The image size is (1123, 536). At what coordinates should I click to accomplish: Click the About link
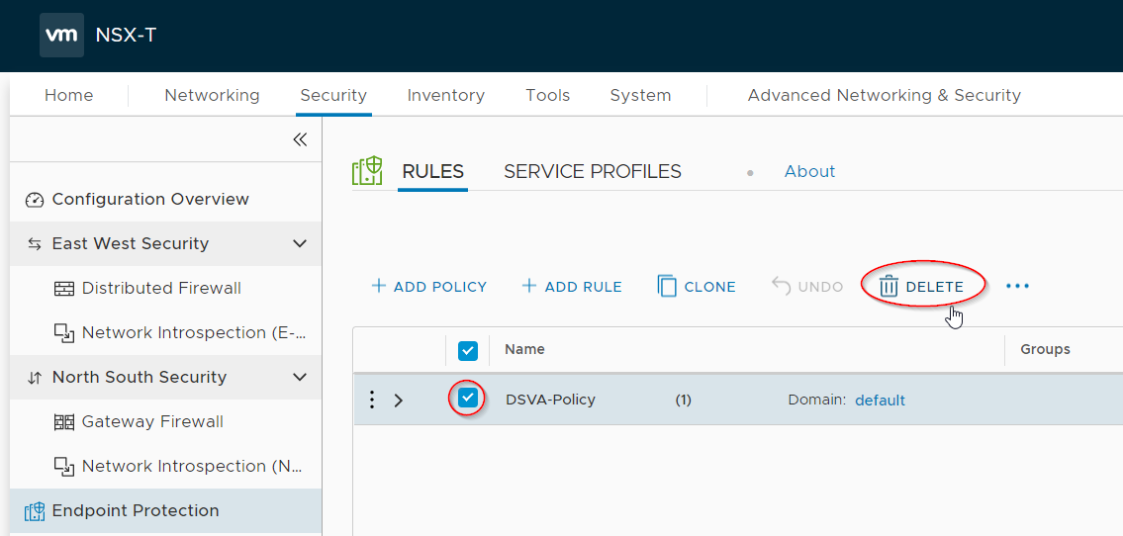(x=809, y=171)
